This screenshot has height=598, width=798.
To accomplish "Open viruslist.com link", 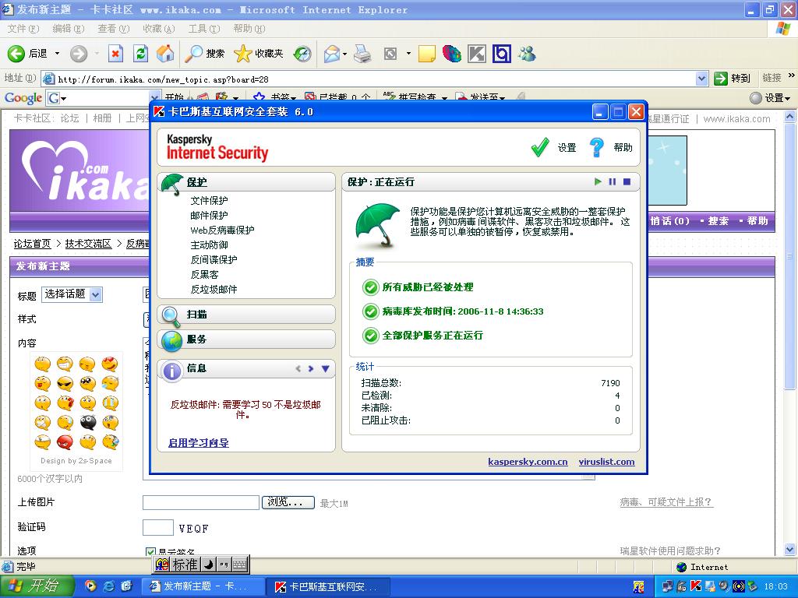I will [606, 462].
